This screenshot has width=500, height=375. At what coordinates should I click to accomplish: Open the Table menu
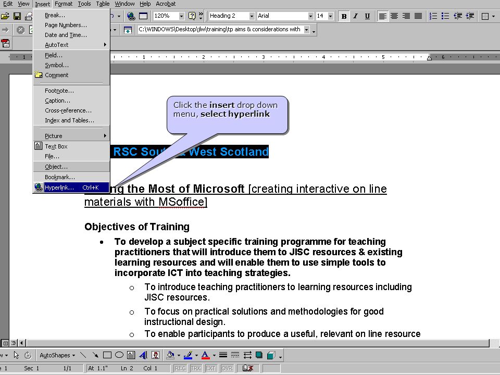point(103,4)
